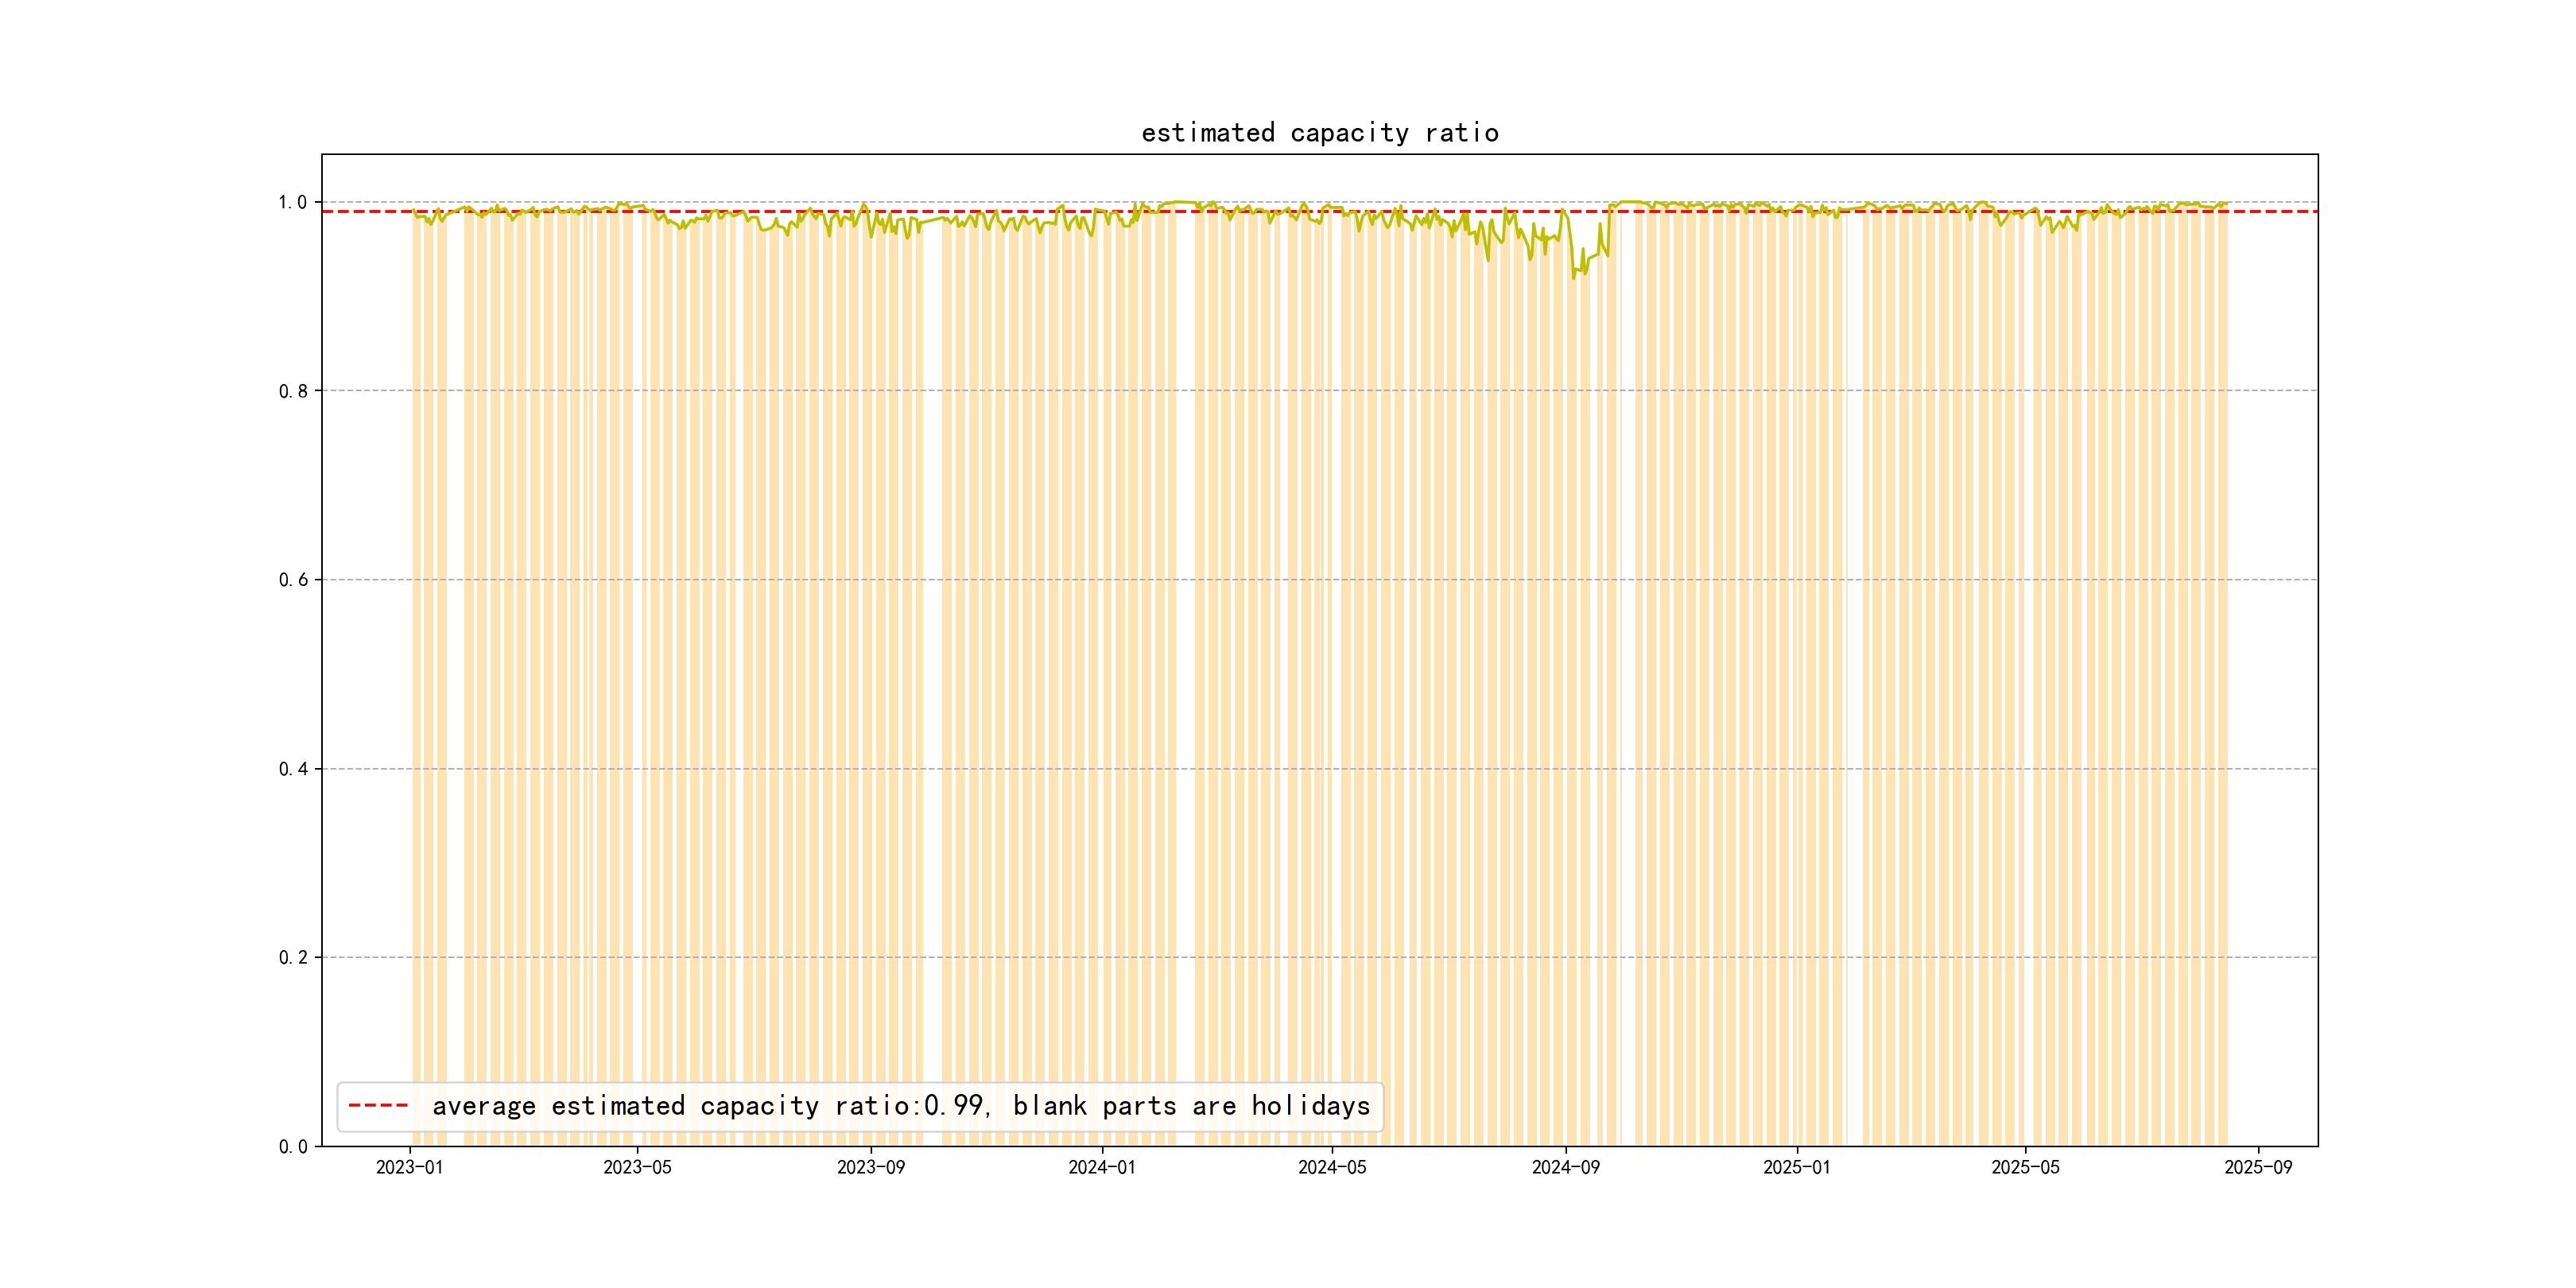The image size is (2576, 1288).
Task: Click the 2023-01 x-axis label
Action: (409, 1167)
